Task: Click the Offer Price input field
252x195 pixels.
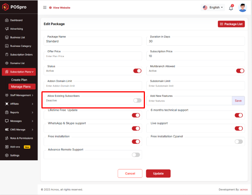Action: tap(92, 56)
